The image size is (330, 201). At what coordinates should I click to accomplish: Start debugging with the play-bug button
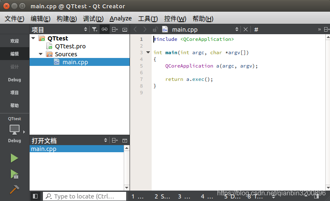[14, 174]
